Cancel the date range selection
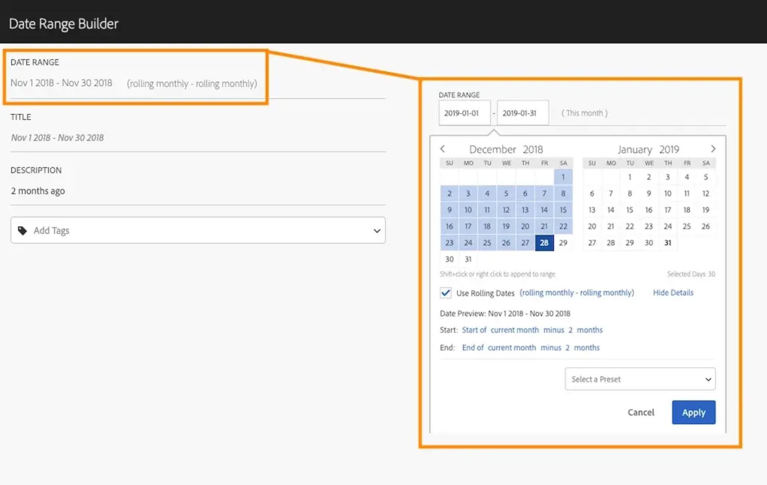767x485 pixels. click(641, 412)
